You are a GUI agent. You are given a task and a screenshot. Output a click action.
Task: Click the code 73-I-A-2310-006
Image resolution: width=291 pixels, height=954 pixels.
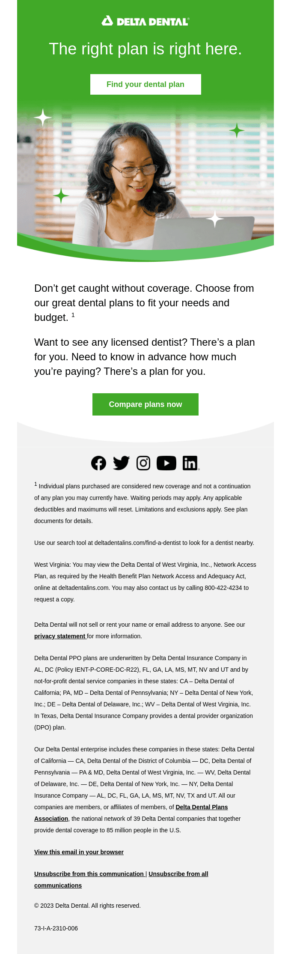tap(56, 928)
